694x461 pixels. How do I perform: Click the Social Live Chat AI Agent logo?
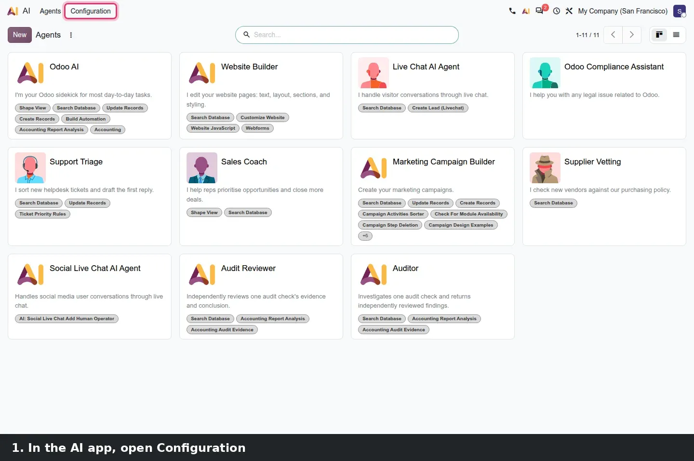pyautogui.click(x=30, y=274)
